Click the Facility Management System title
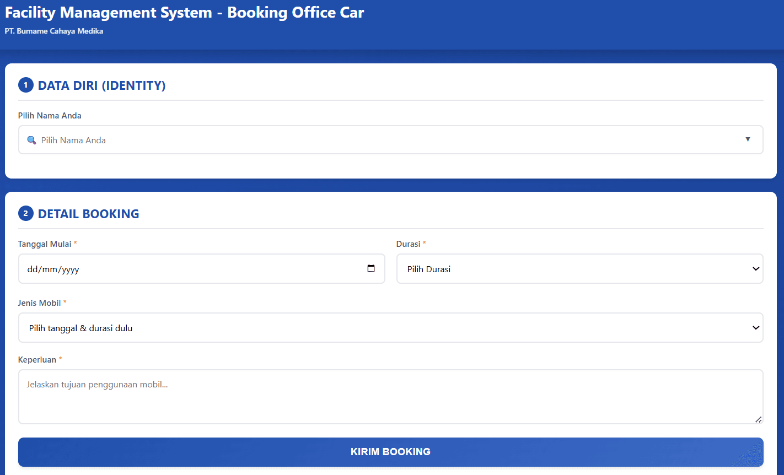784x475 pixels. click(185, 13)
